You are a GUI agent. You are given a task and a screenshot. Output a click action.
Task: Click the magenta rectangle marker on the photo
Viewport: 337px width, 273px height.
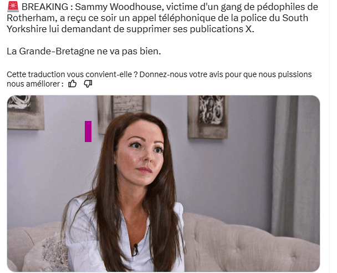click(88, 132)
